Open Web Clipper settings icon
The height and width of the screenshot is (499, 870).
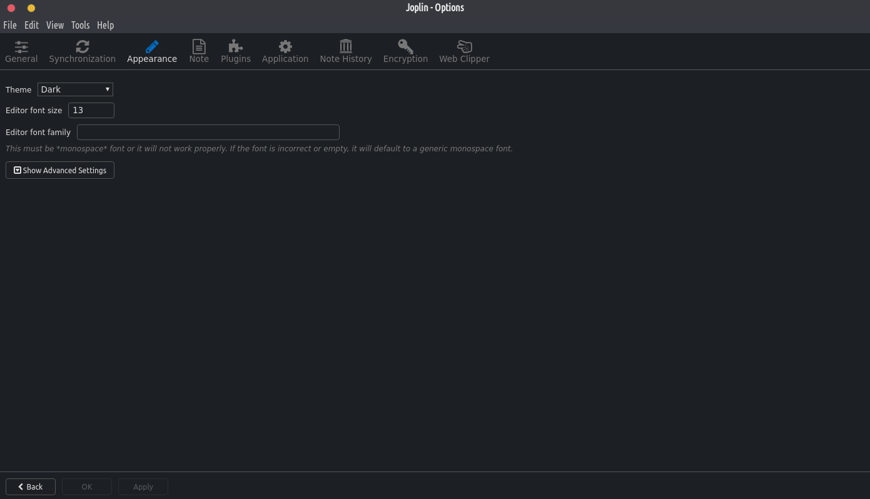click(464, 47)
